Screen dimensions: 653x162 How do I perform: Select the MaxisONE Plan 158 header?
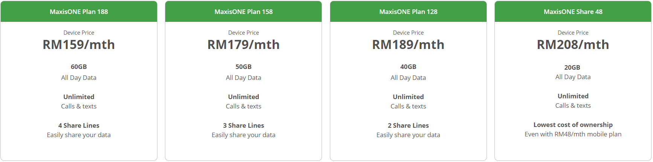pyautogui.click(x=243, y=12)
